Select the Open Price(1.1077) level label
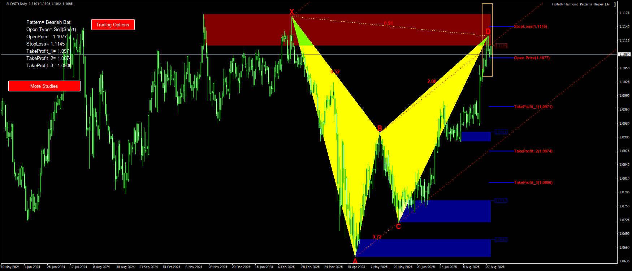Viewport: 632px width, 271px height. [x=532, y=58]
